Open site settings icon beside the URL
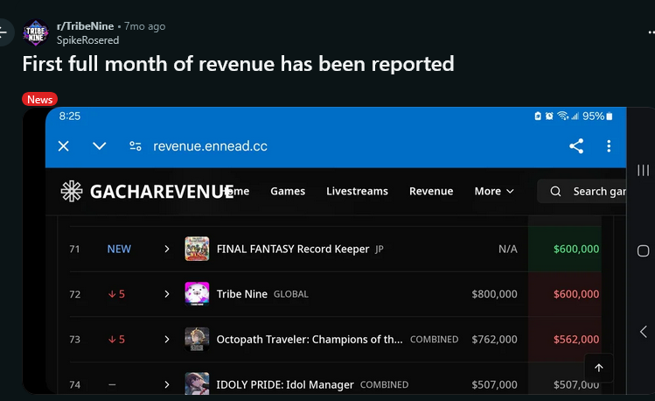This screenshot has width=655, height=401. (136, 146)
